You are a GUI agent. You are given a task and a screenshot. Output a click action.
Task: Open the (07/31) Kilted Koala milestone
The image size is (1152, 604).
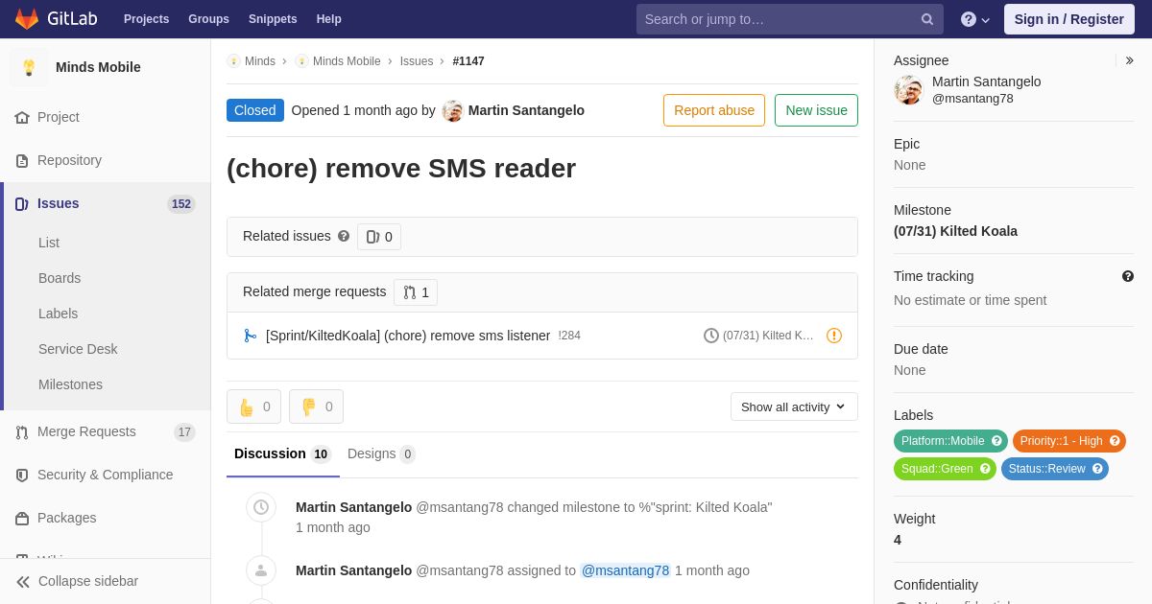tap(955, 231)
